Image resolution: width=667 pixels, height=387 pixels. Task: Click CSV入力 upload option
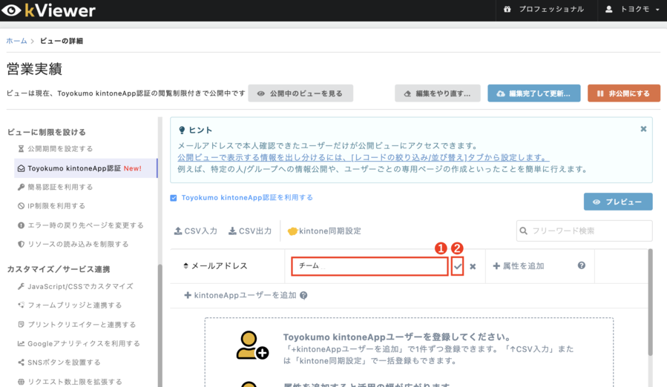tap(196, 231)
